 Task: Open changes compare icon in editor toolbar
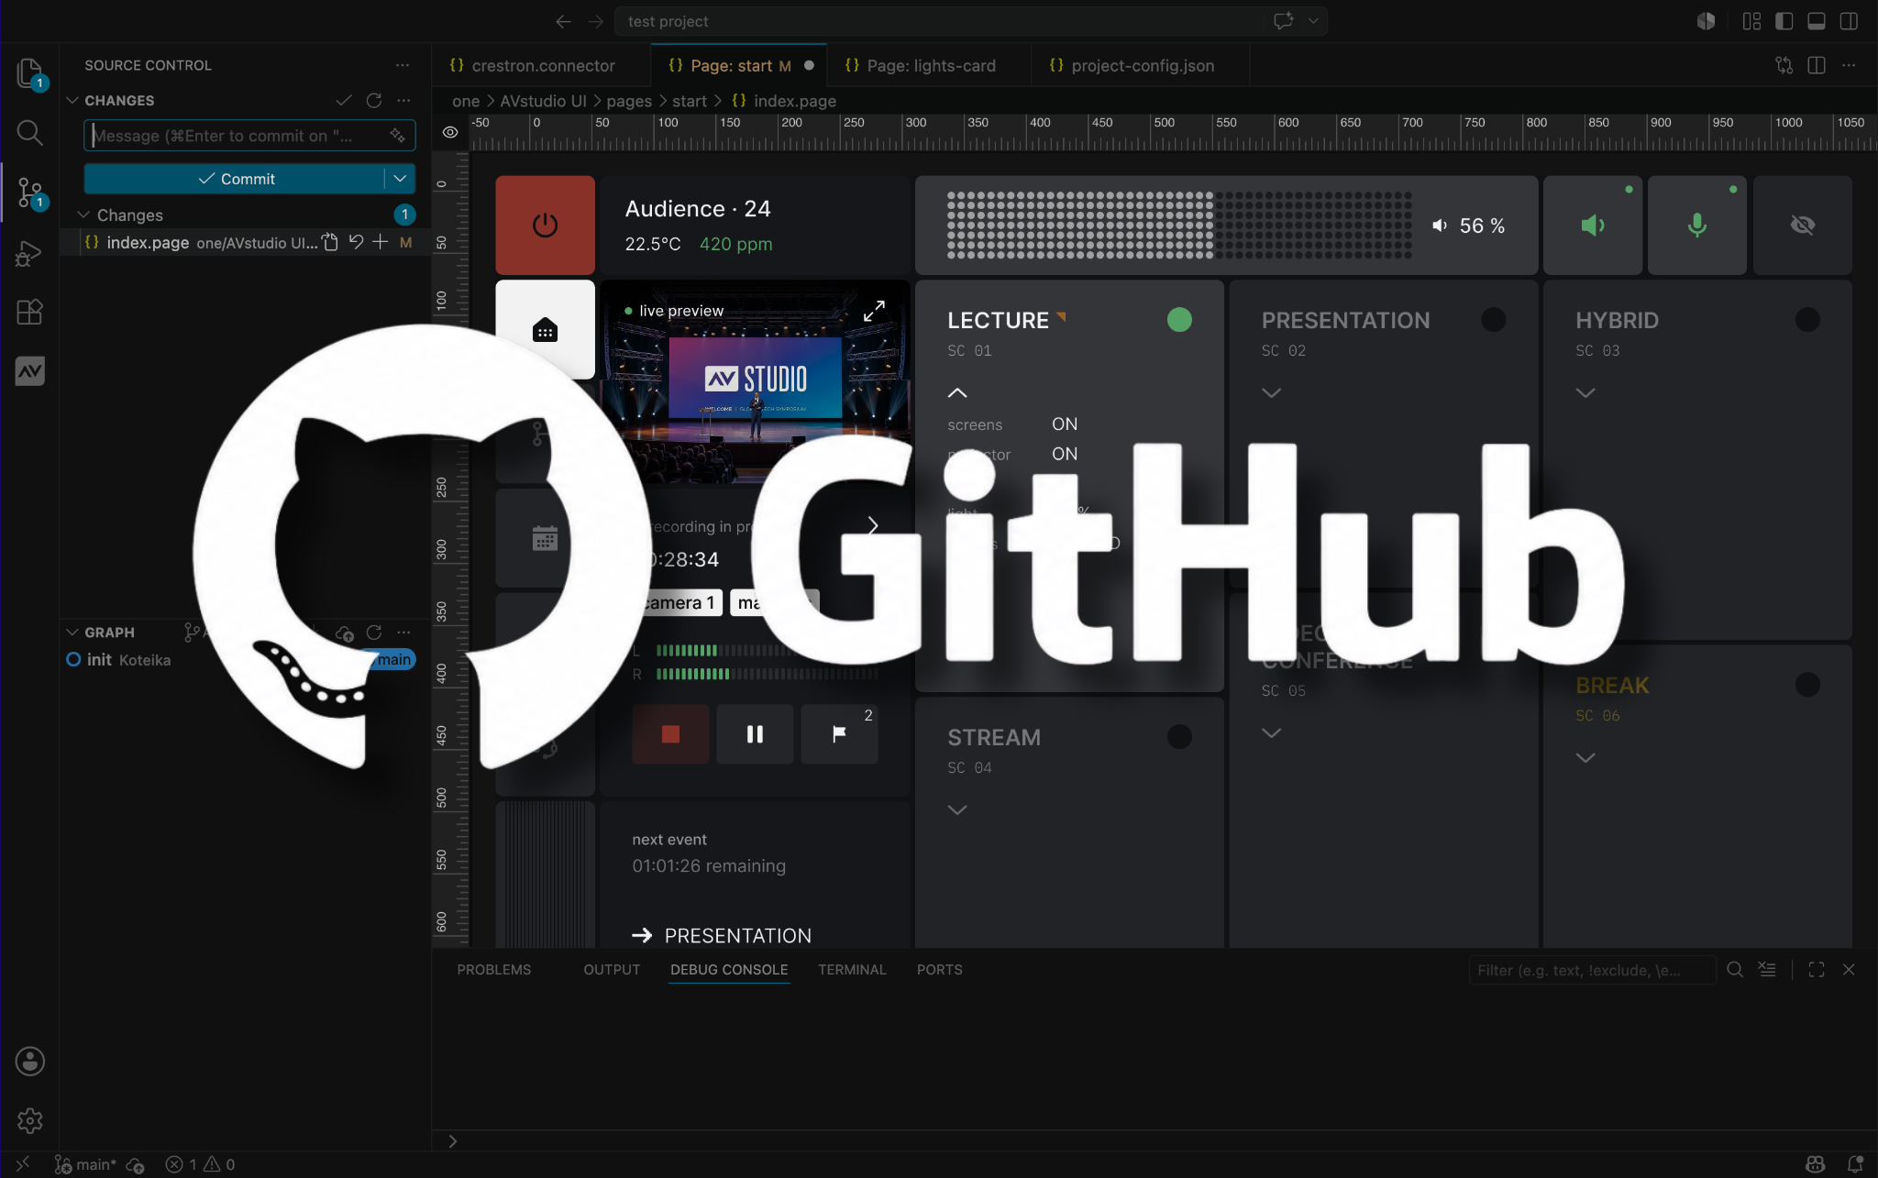point(1784,65)
